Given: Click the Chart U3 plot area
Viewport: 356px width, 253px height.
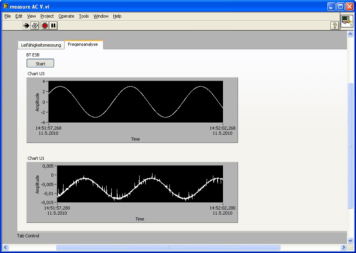Looking at the screenshot, I should (x=136, y=101).
